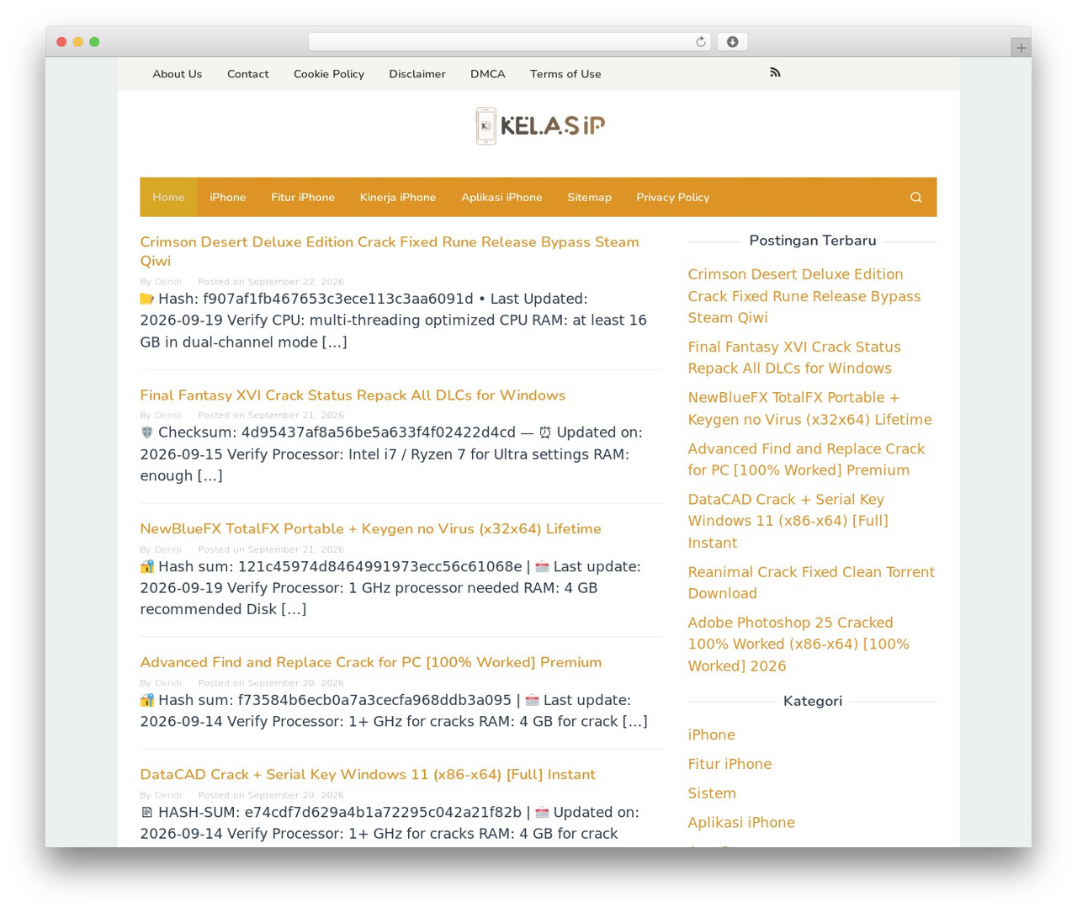Screen dimensions: 1077x912
Task: Open the Reanimal Crack Fixed sidebar post
Action: (811, 582)
